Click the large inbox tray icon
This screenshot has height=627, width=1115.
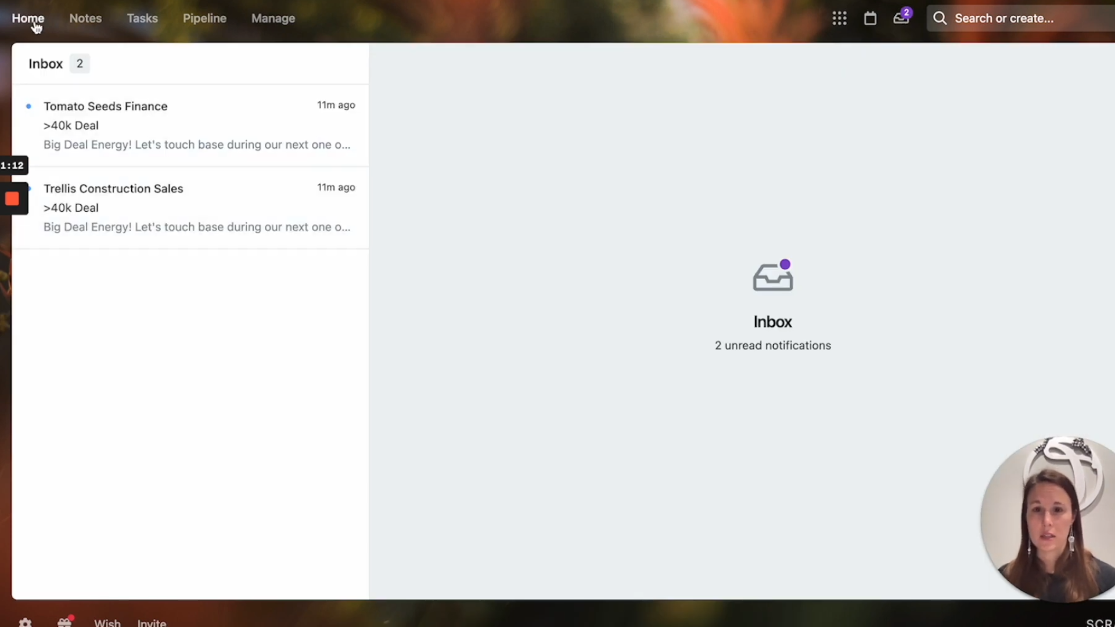772,276
